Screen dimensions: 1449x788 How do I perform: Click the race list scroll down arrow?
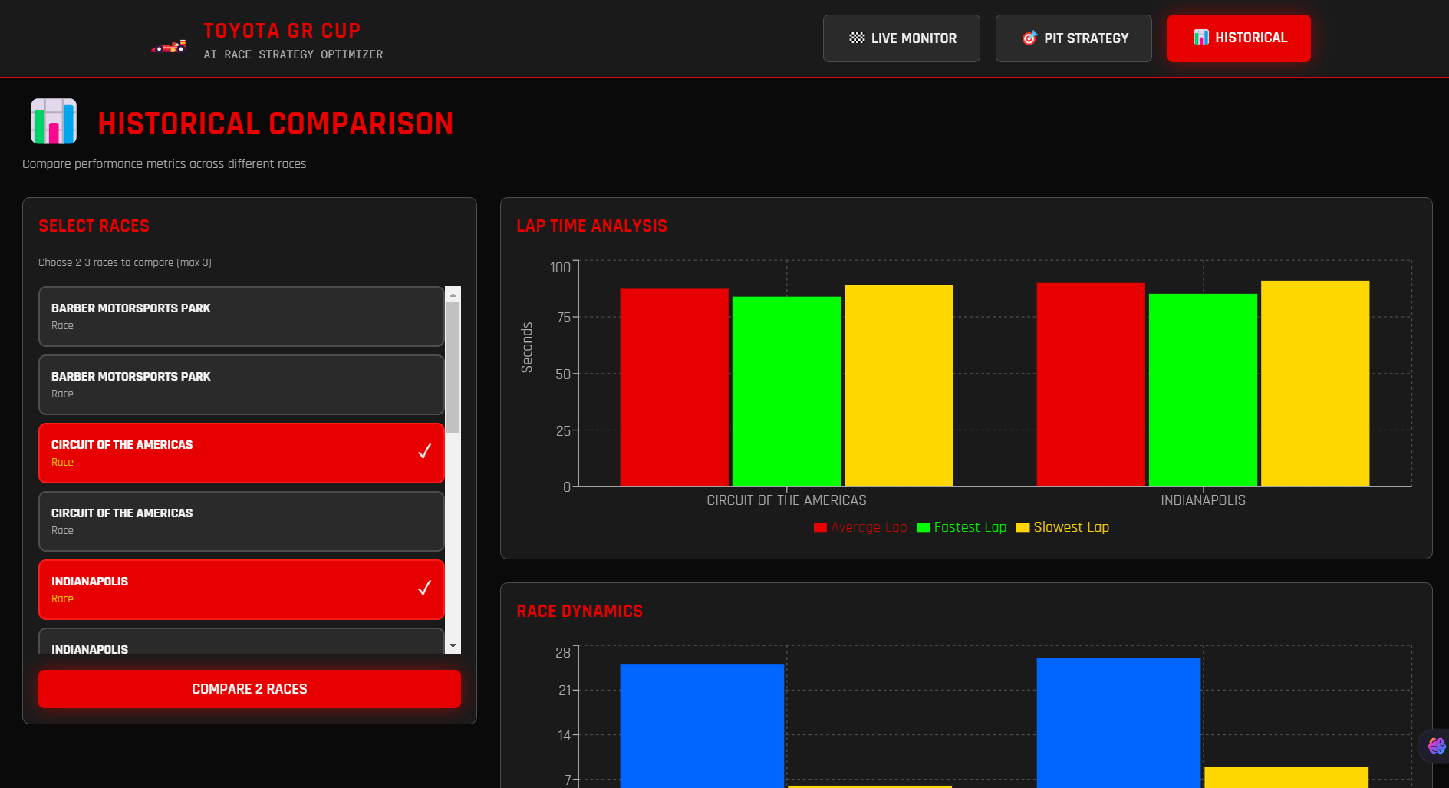[x=453, y=646]
